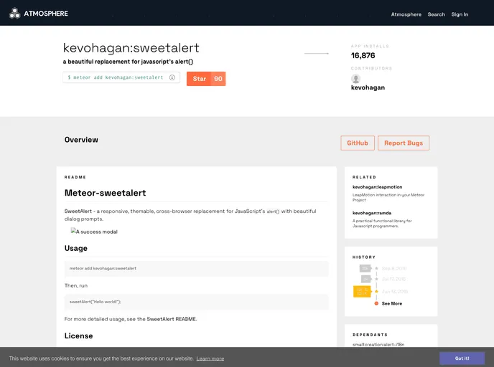The height and width of the screenshot is (367, 494).
Task: Click the gray version tag for Sep 8
Action: click(365, 268)
